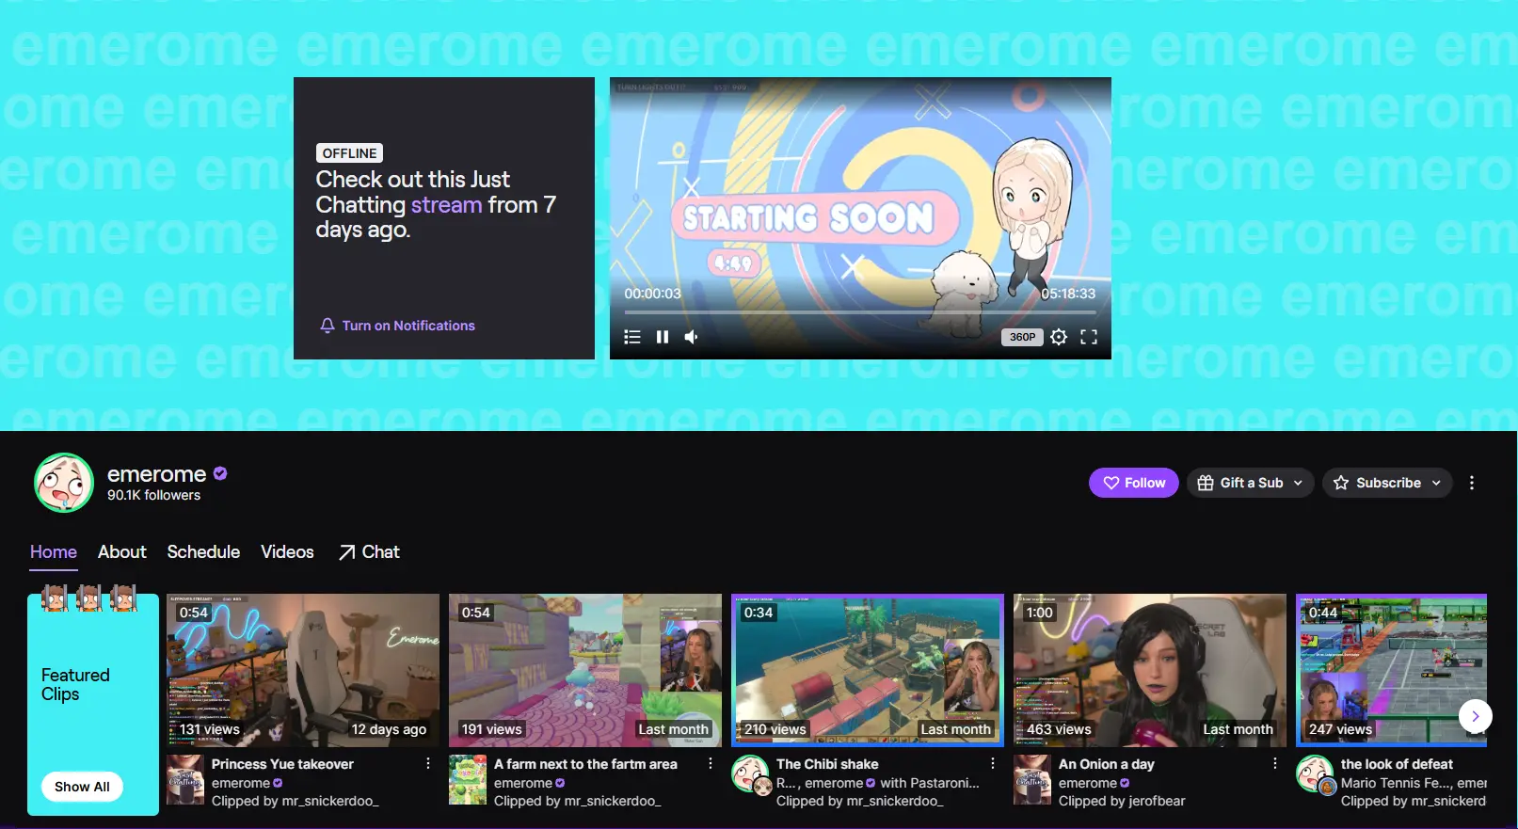
Task: Click the 463 views label
Action: tap(1059, 729)
